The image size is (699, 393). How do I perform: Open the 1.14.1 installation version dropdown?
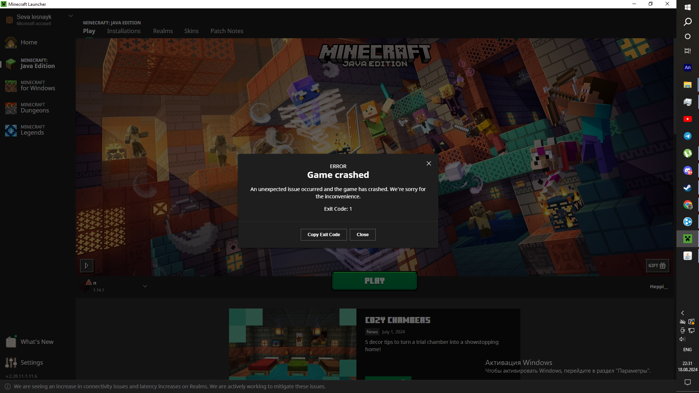coord(145,286)
